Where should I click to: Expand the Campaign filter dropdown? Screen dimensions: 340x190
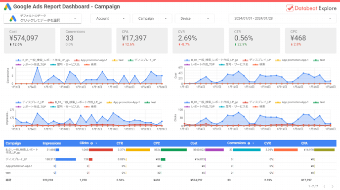click(x=152, y=18)
